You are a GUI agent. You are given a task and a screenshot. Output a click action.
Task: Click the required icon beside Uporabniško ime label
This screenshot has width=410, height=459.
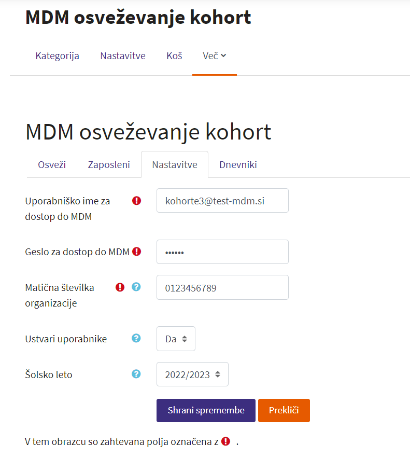[136, 200]
